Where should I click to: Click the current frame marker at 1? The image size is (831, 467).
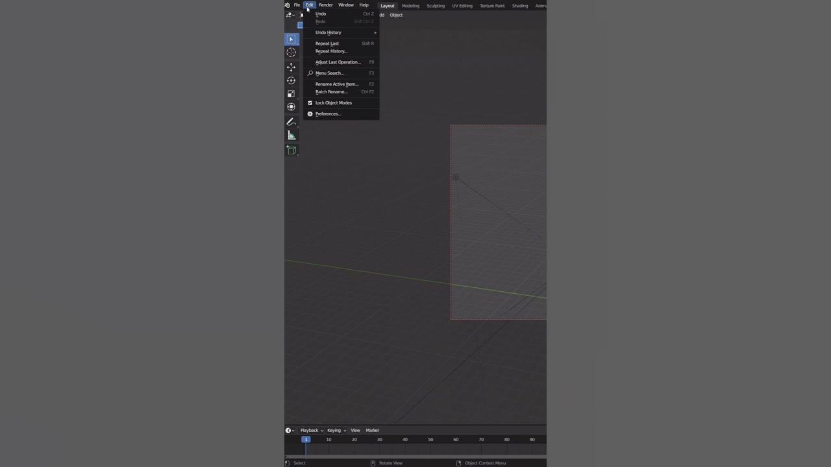[306, 440]
